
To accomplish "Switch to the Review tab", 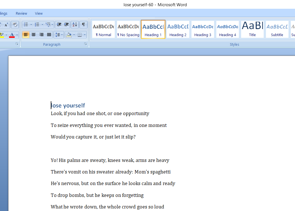I will click(x=21, y=13).
